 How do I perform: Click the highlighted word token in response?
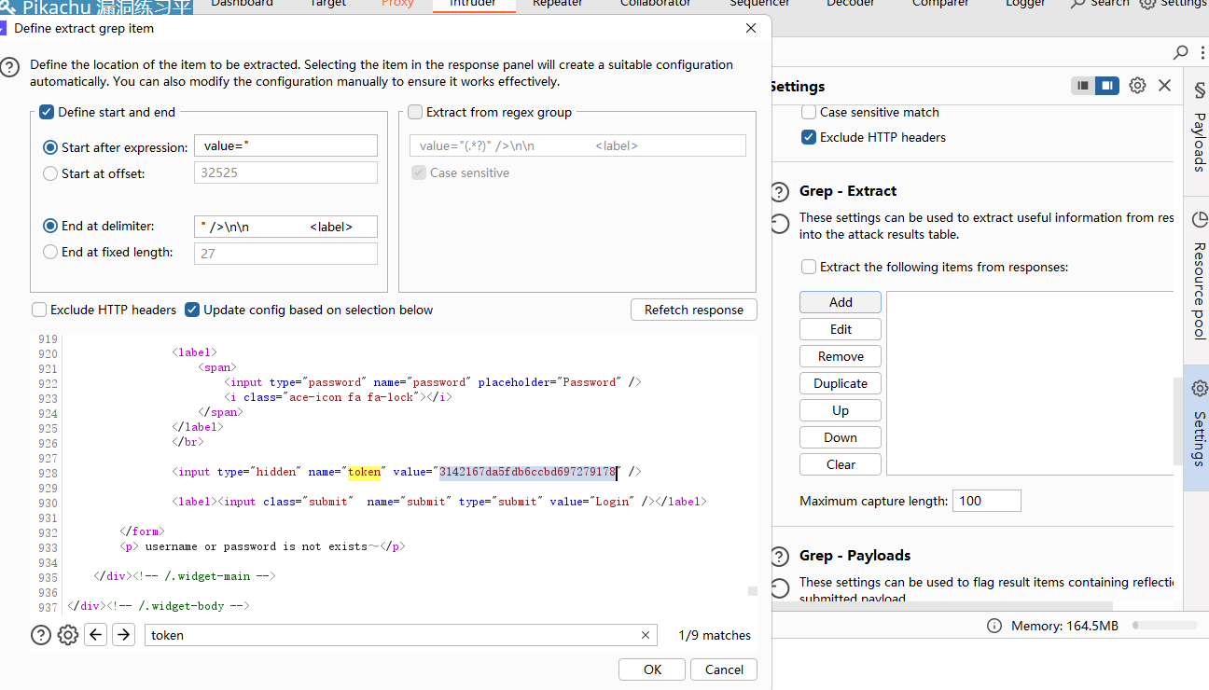(365, 472)
